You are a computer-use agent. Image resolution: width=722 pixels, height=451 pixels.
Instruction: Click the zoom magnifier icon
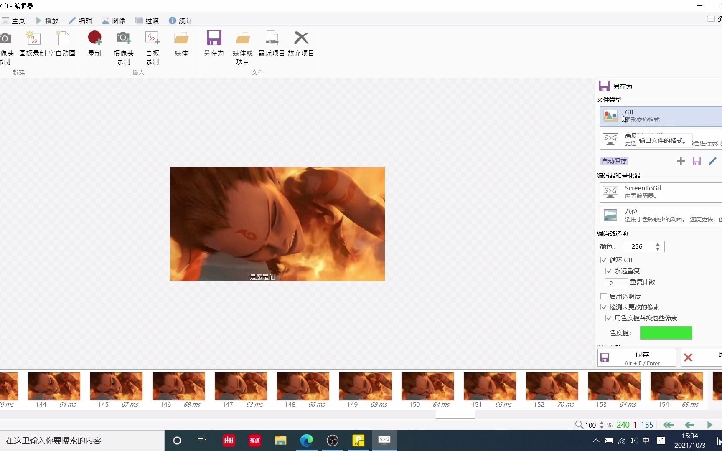click(579, 425)
